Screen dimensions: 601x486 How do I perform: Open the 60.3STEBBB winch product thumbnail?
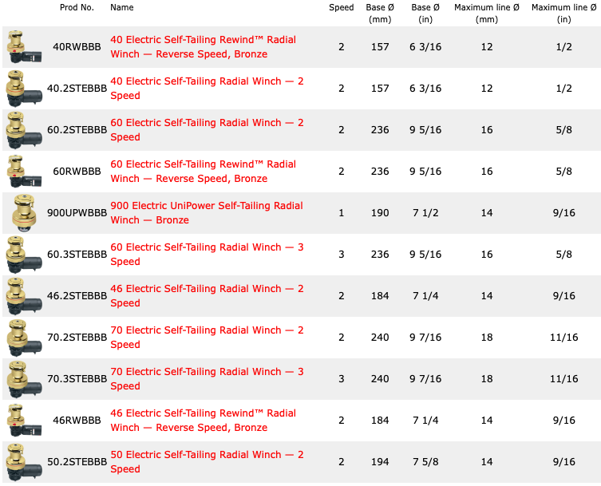tap(25, 255)
